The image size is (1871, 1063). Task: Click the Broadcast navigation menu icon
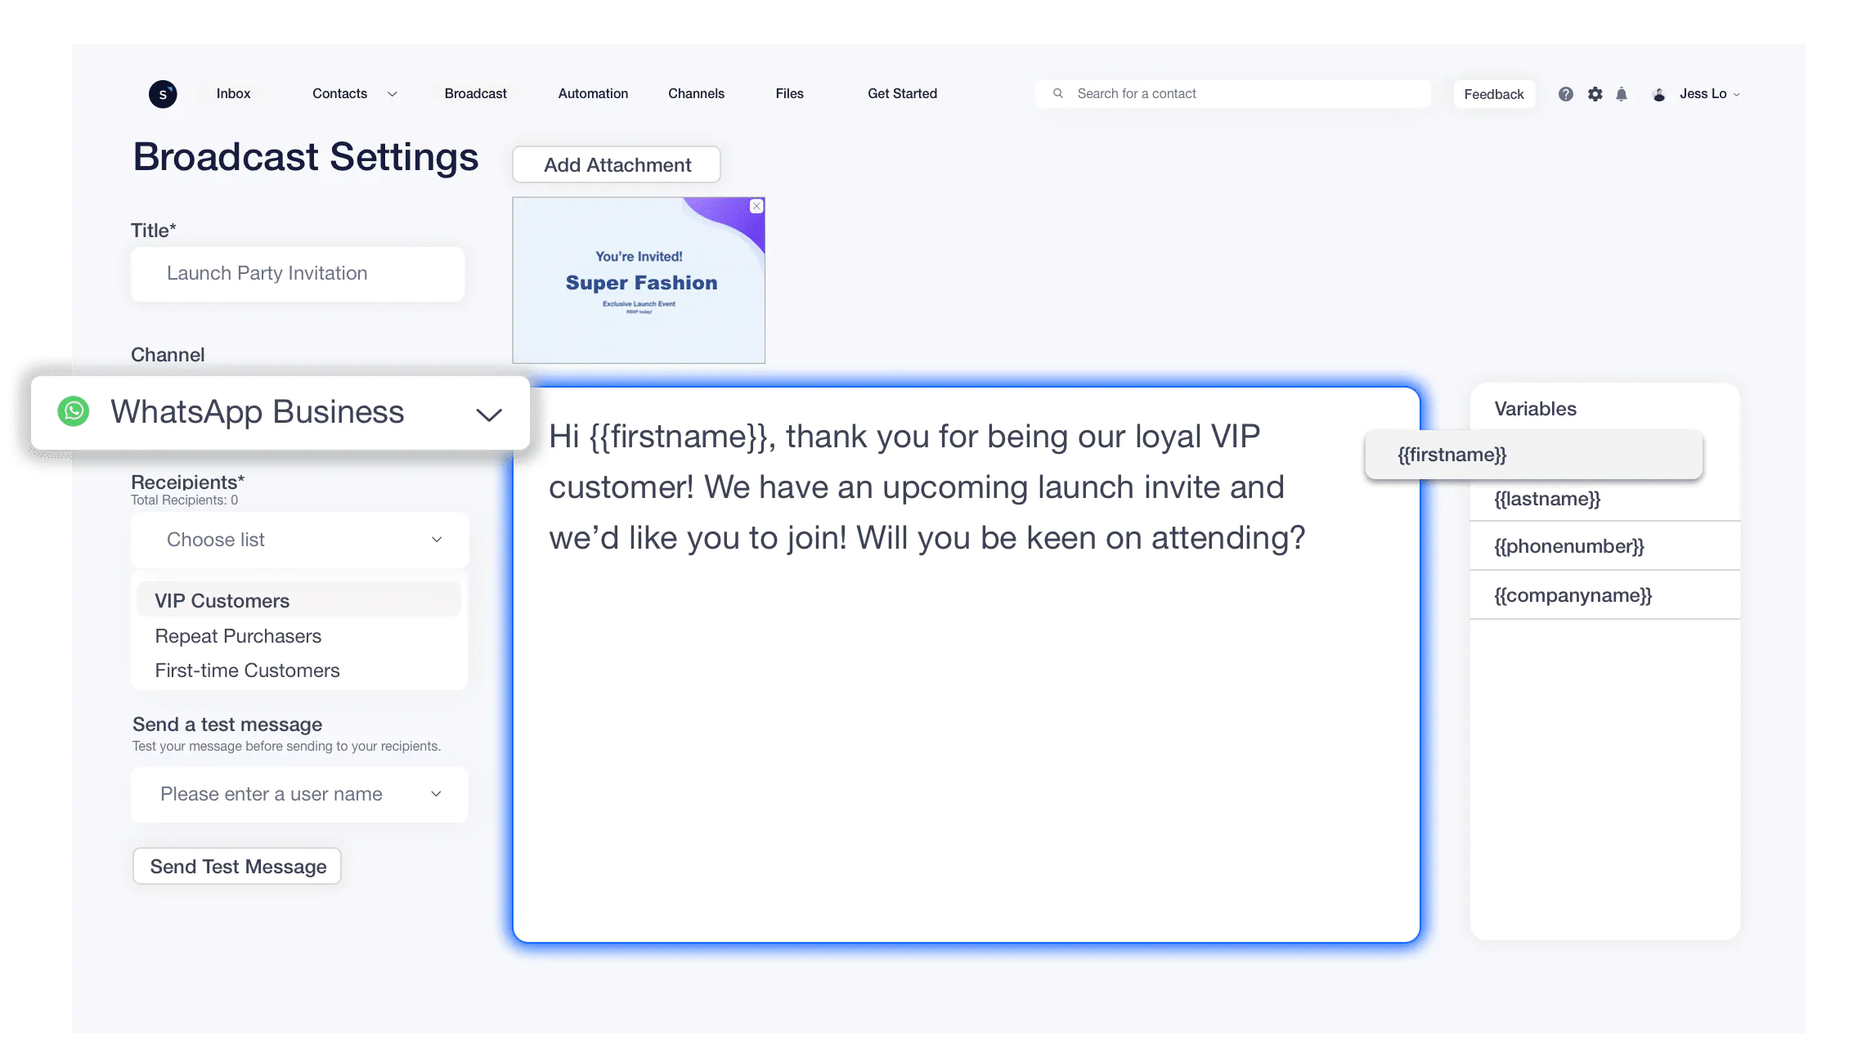475,92
